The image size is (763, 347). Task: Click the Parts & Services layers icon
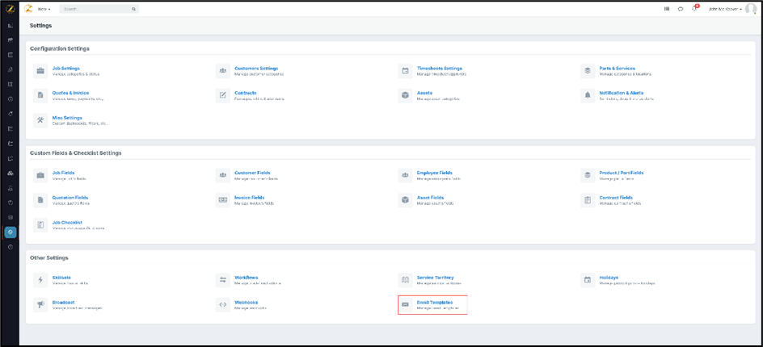(588, 71)
